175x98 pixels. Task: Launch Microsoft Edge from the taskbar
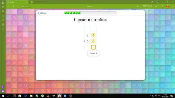(25, 96)
